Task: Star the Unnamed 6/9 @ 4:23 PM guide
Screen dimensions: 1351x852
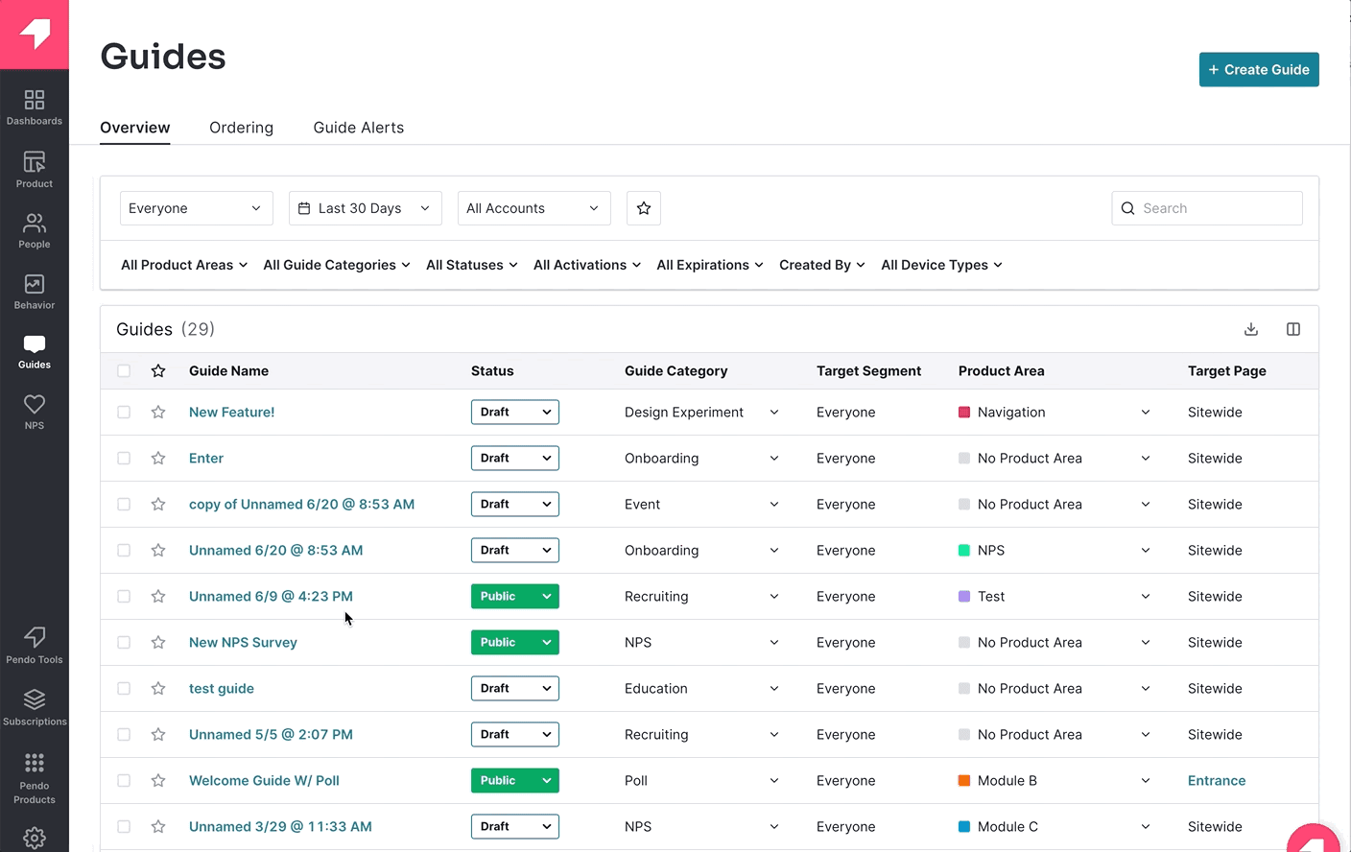Action: (158, 597)
